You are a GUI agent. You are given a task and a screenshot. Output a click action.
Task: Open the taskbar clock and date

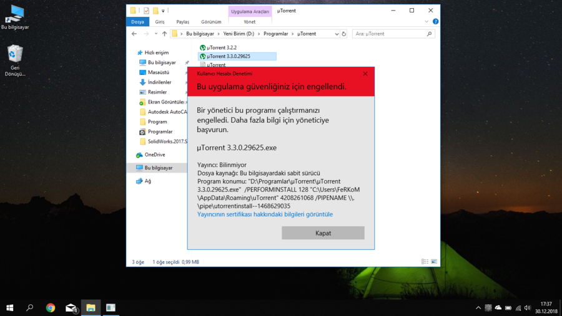click(546, 308)
